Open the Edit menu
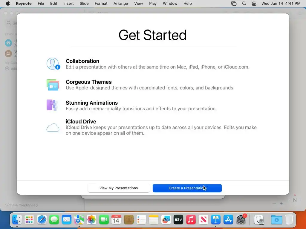 (x=53, y=4)
